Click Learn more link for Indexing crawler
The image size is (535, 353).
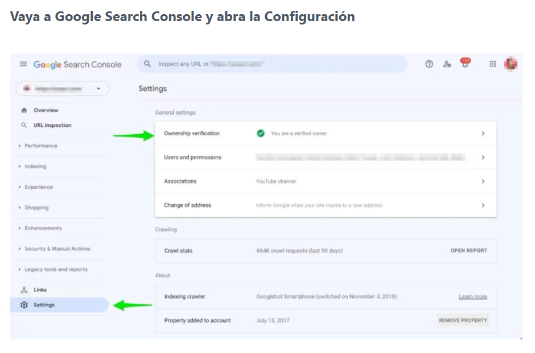(473, 297)
